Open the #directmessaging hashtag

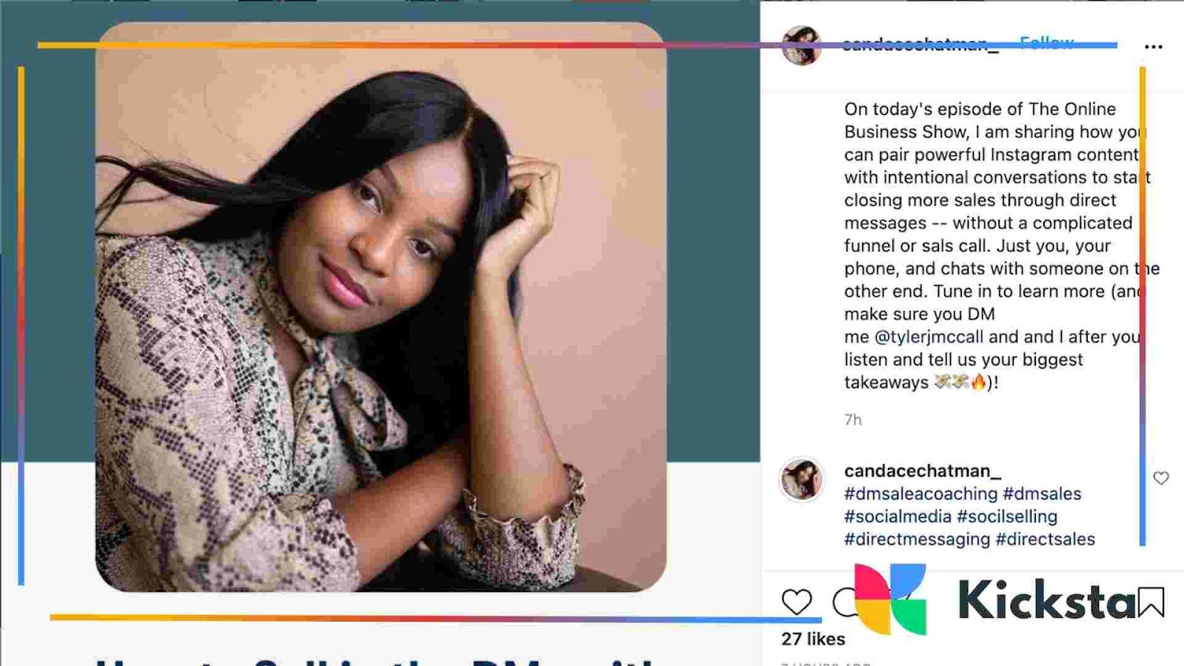coord(917,539)
